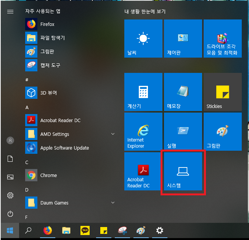Viewport: 249px width, 240px height.
Task: Click the F letter group header
Action: coord(26,217)
